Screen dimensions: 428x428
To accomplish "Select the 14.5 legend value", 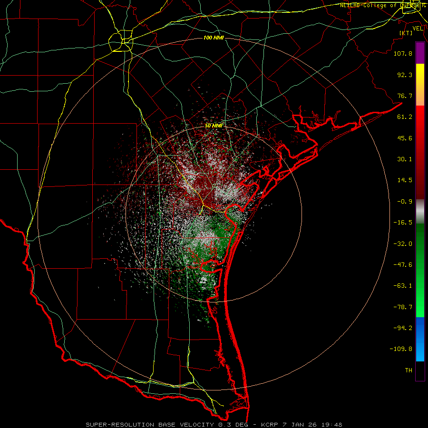I will pos(405,180).
